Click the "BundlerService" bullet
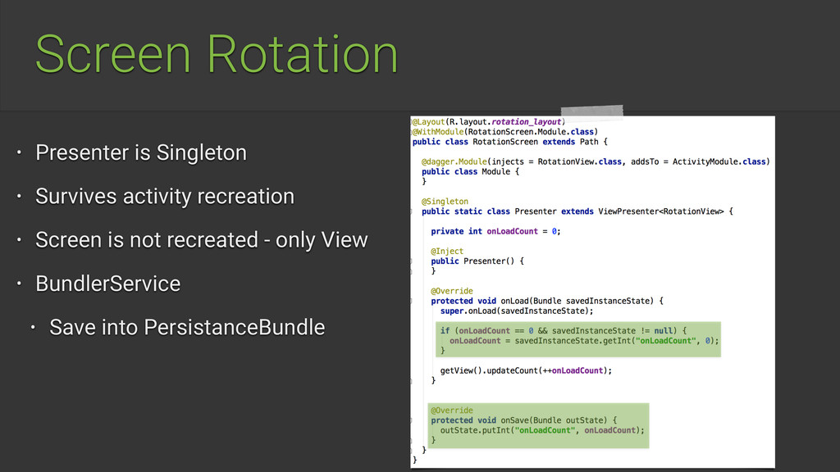The image size is (840, 472). [x=107, y=284]
